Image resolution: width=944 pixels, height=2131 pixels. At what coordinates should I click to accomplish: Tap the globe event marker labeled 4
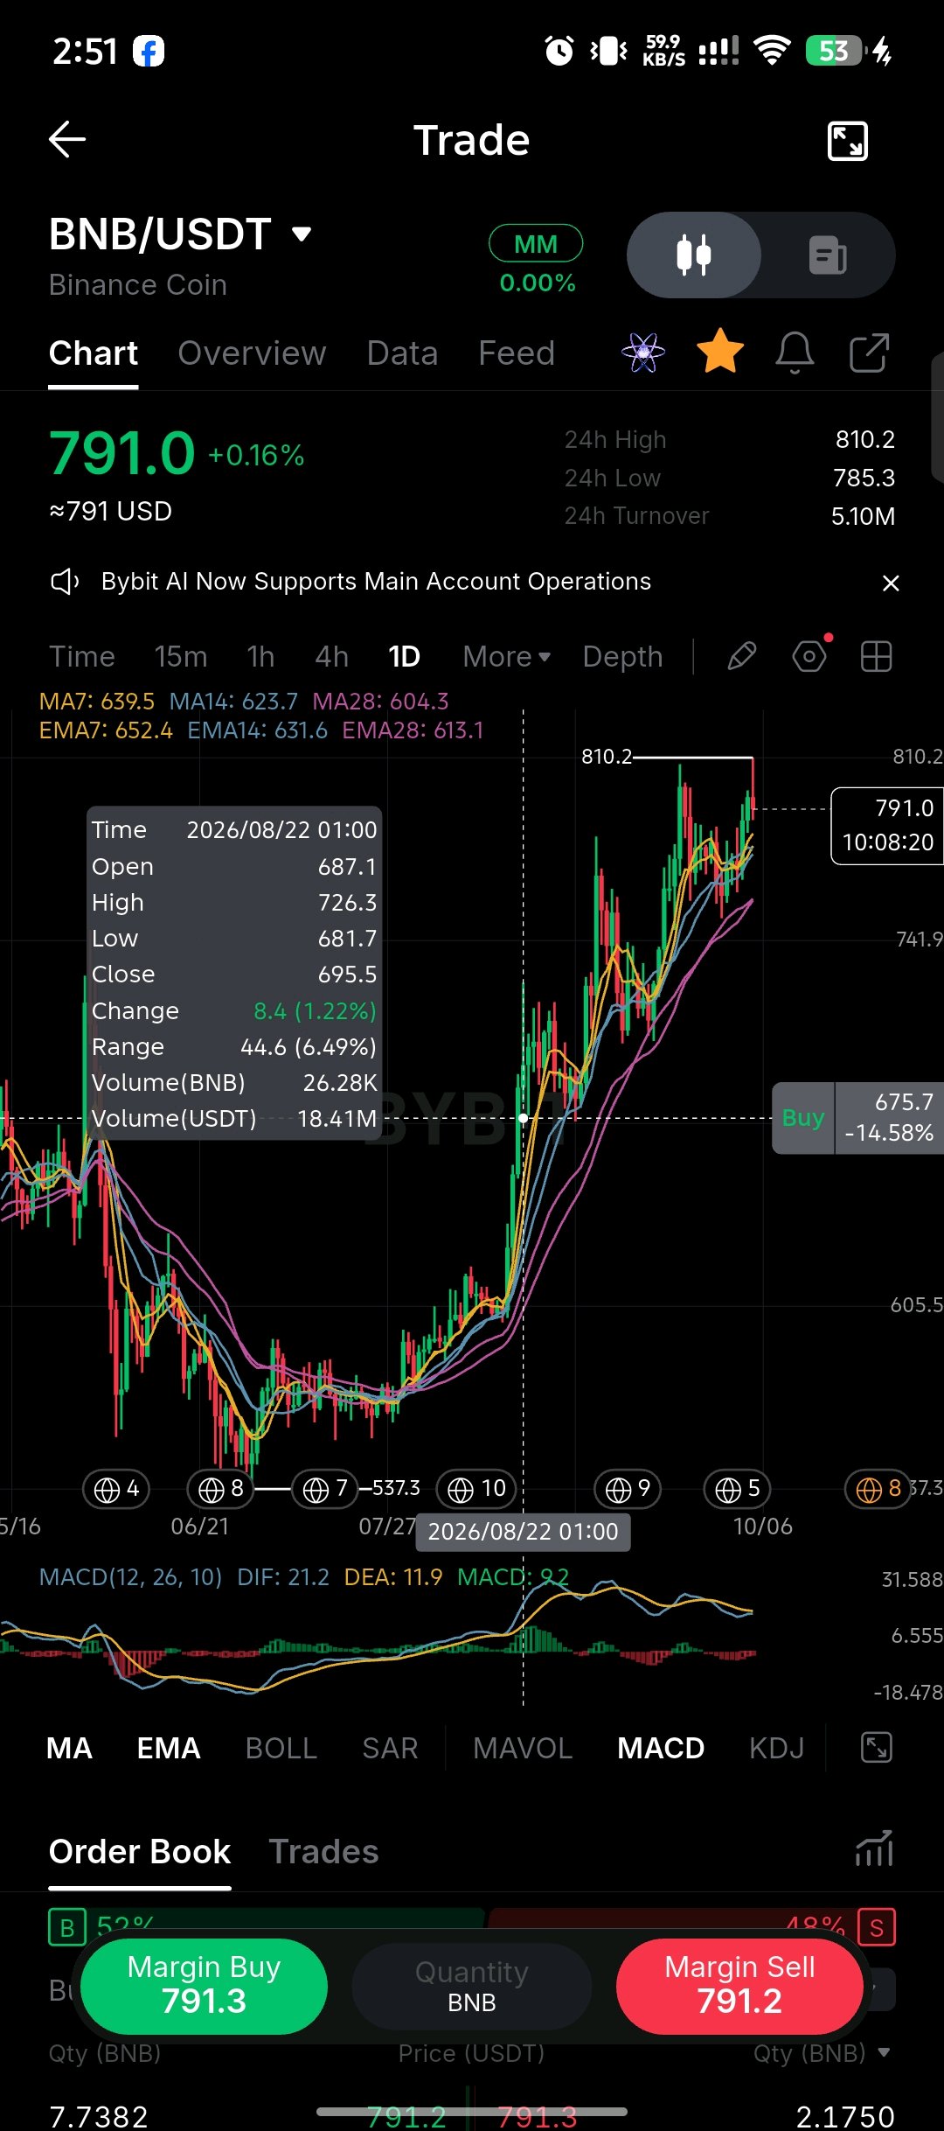[x=116, y=1489]
